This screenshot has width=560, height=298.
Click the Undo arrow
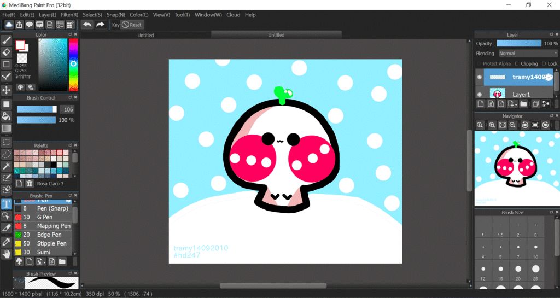(x=87, y=25)
